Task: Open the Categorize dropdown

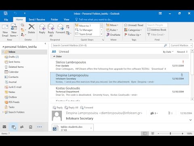Action: (x=133, y=30)
